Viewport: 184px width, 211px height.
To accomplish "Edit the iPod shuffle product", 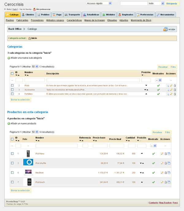I will 162,163.
